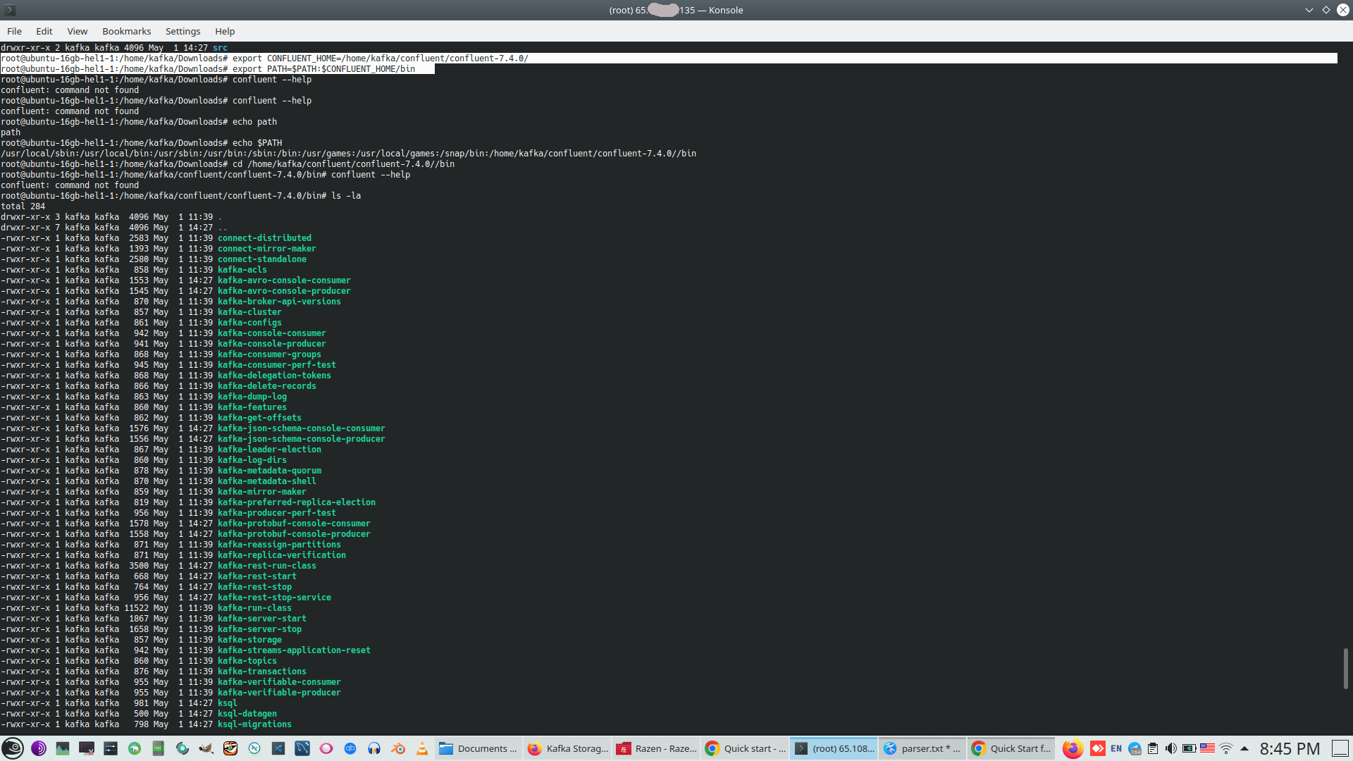1353x761 pixels.
Task: Launch the openSUSE application launcher
Action: 13,748
